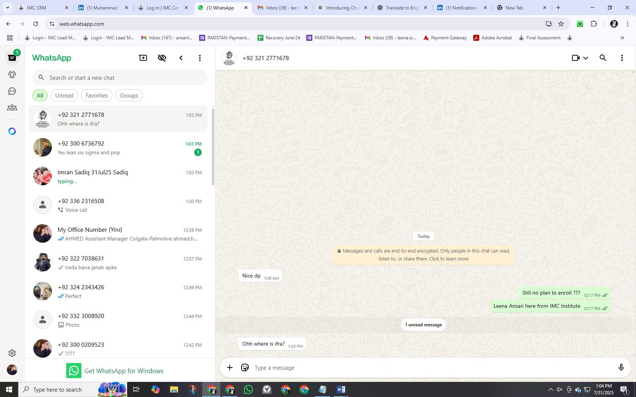
Task: Open your profile picture in WhatsApp sidebar
Action: pyautogui.click(x=12, y=369)
